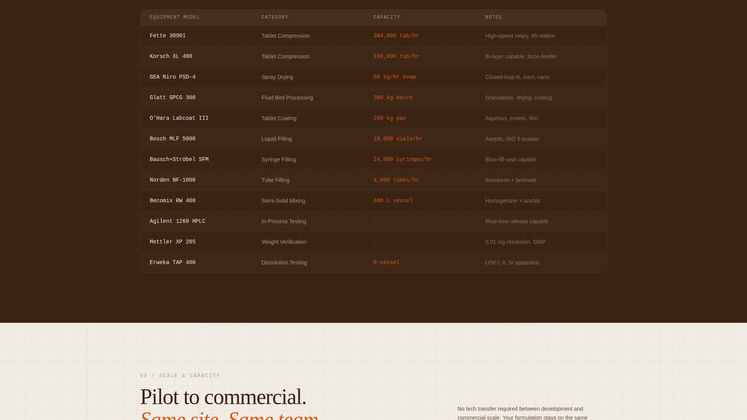Image resolution: width=747 pixels, height=420 pixels.
Task: Select the Agilent 1260 HPLC row
Action: 177,221
